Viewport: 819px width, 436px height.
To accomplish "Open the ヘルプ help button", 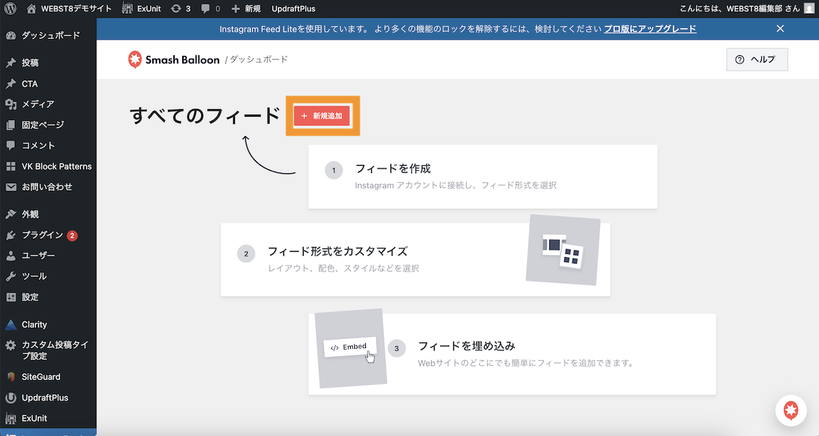I will [757, 59].
